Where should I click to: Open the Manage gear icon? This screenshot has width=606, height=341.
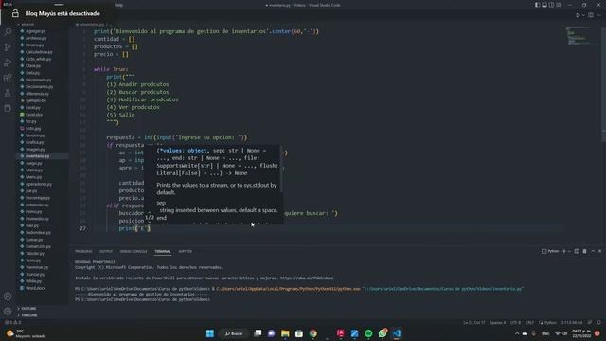click(8, 312)
